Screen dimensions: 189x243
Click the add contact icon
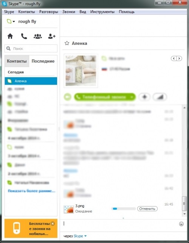(52, 36)
